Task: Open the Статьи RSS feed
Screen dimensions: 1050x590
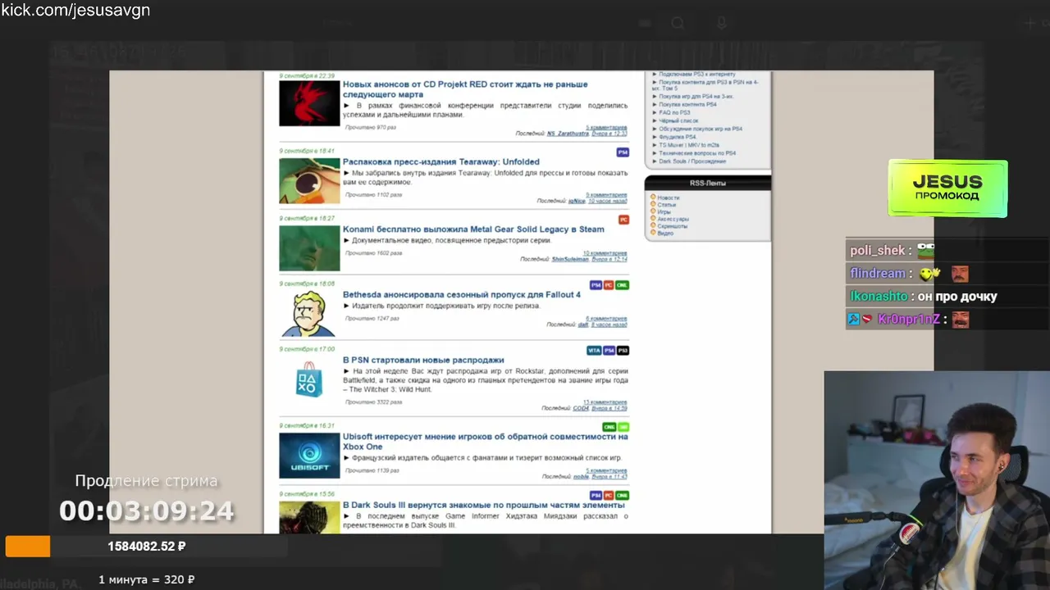Action: click(666, 205)
